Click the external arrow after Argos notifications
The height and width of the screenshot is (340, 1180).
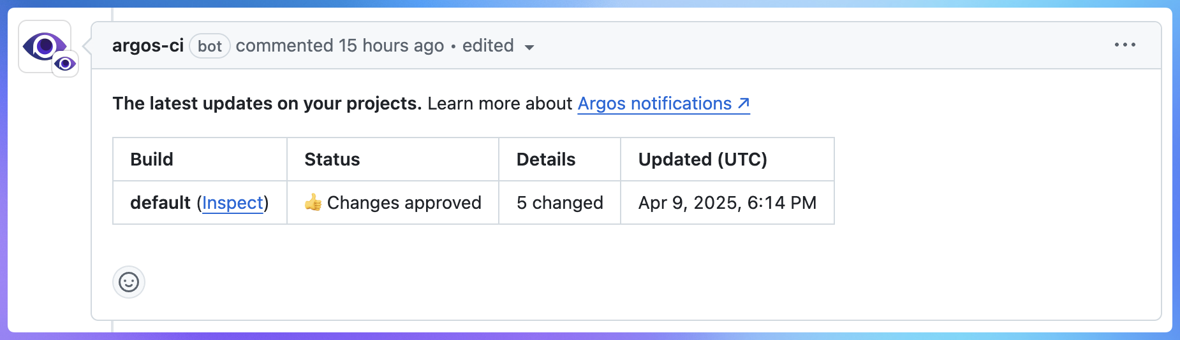[743, 103]
